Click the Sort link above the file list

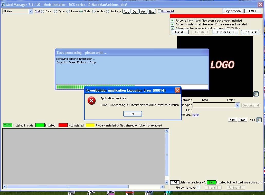pyautogui.click(x=37, y=11)
